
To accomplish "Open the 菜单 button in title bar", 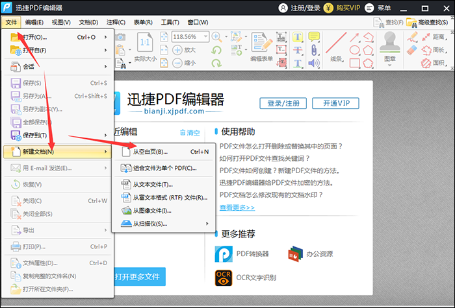I will [x=378, y=8].
